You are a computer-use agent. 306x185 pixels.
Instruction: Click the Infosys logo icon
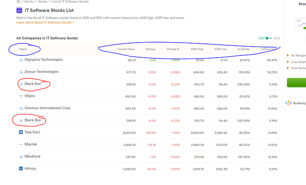21,169
